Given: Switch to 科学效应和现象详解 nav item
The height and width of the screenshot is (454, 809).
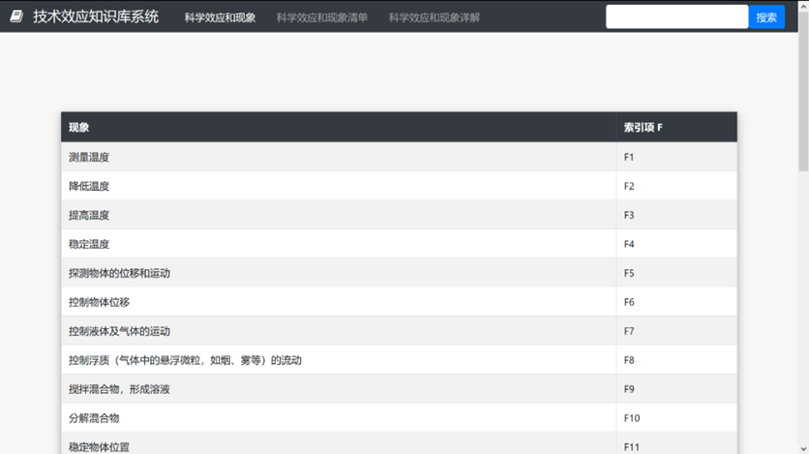Looking at the screenshot, I should coord(434,17).
